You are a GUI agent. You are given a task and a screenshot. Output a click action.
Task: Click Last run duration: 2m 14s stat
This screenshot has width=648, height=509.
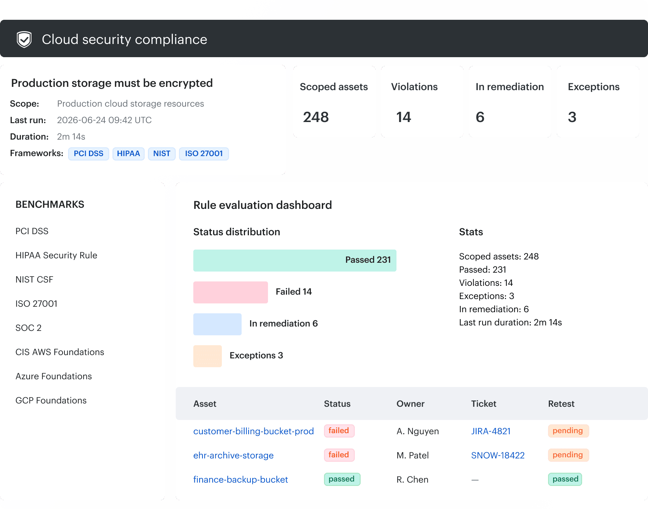(510, 322)
